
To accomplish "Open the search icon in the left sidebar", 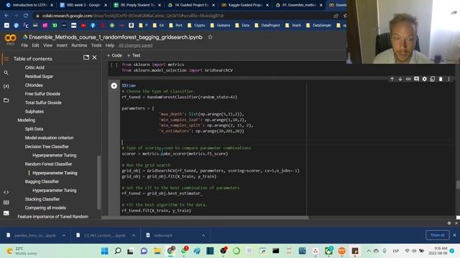I will [6, 72].
